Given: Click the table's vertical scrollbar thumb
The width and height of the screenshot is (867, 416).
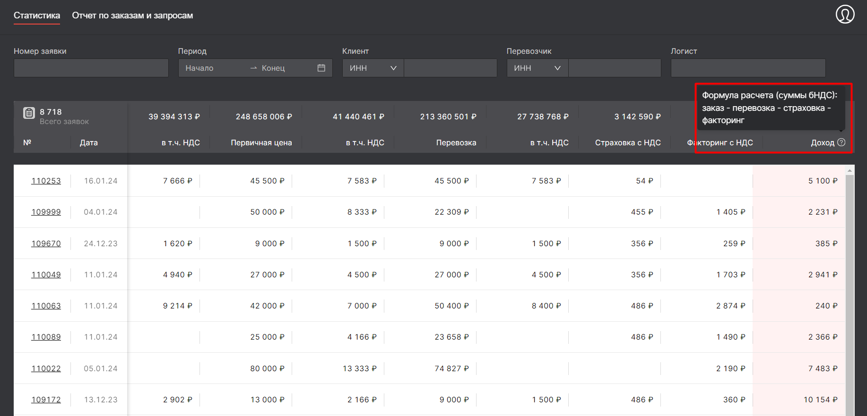Looking at the screenshot, I should point(850,295).
